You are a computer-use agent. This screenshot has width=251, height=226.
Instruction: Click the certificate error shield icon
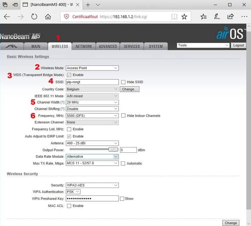coord(66,17)
